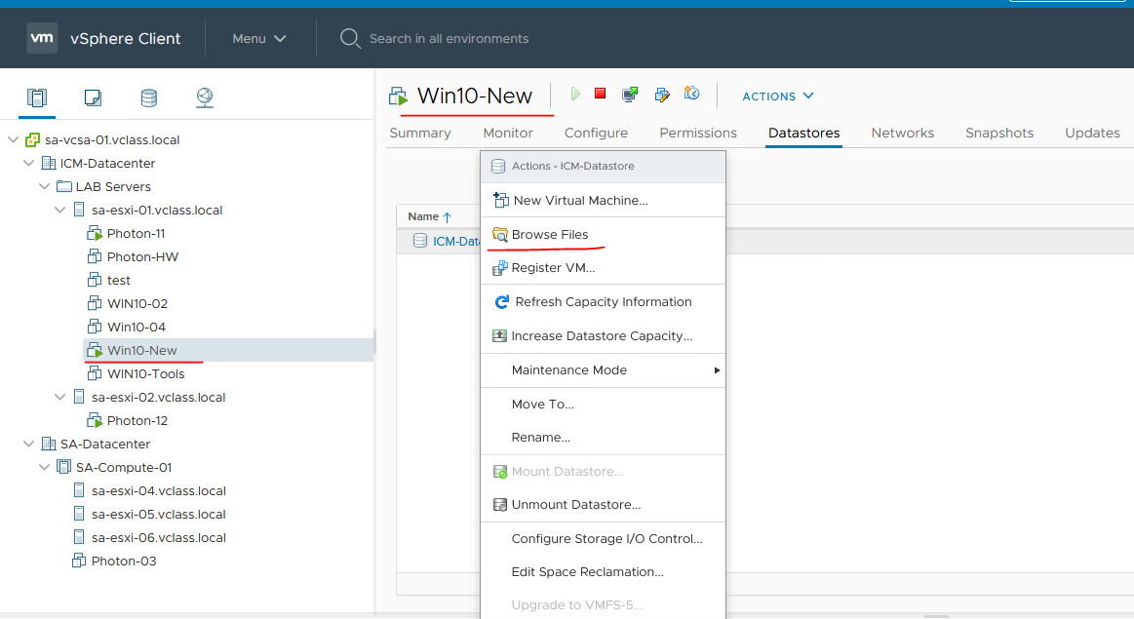Open the ACTIONS dropdown
Image resolution: width=1134 pixels, height=619 pixels.
pyautogui.click(x=778, y=97)
